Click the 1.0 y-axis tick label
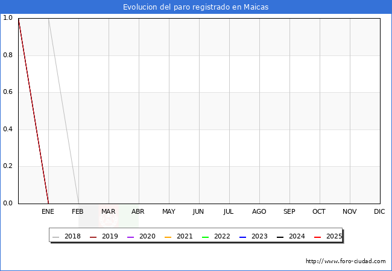392x271 pixels. (8, 18)
